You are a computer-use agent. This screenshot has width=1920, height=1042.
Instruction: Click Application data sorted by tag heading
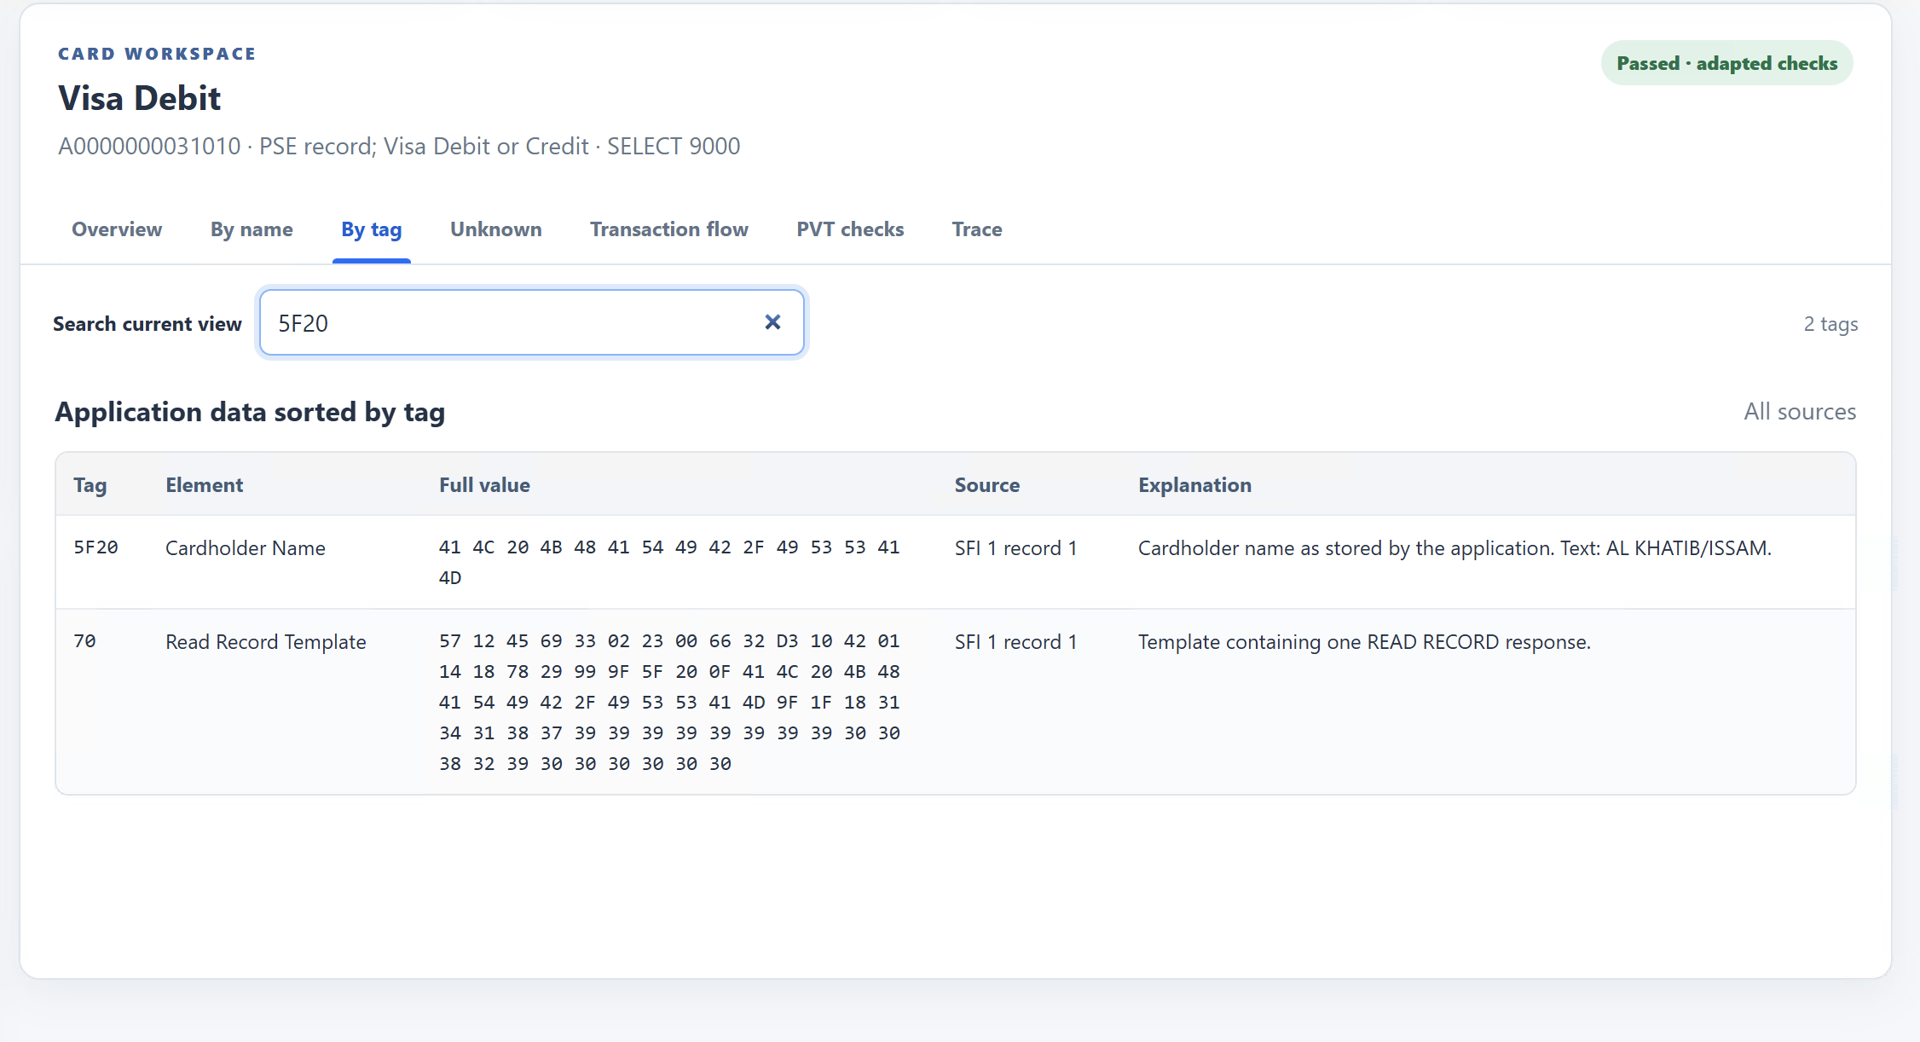tap(250, 413)
